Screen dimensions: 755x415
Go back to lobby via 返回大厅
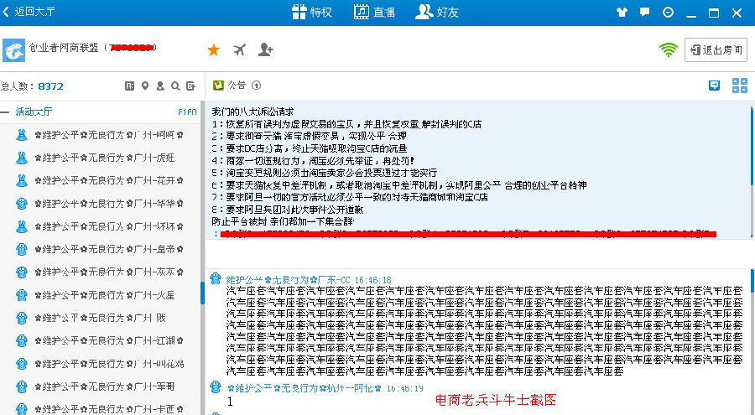point(29,12)
